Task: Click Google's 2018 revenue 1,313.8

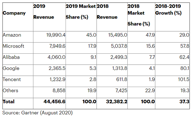Action: [x=120, y=68]
